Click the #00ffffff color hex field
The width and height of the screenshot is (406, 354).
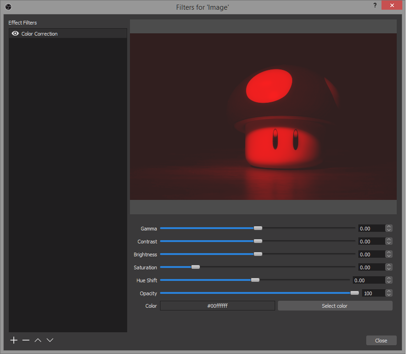click(x=217, y=305)
